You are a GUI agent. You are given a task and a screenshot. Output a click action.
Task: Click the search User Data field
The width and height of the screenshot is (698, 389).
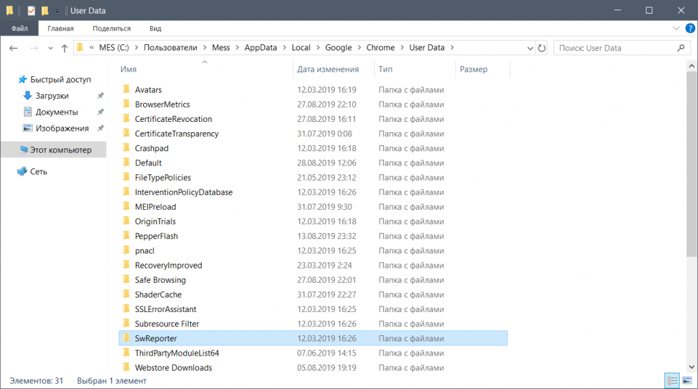point(613,48)
